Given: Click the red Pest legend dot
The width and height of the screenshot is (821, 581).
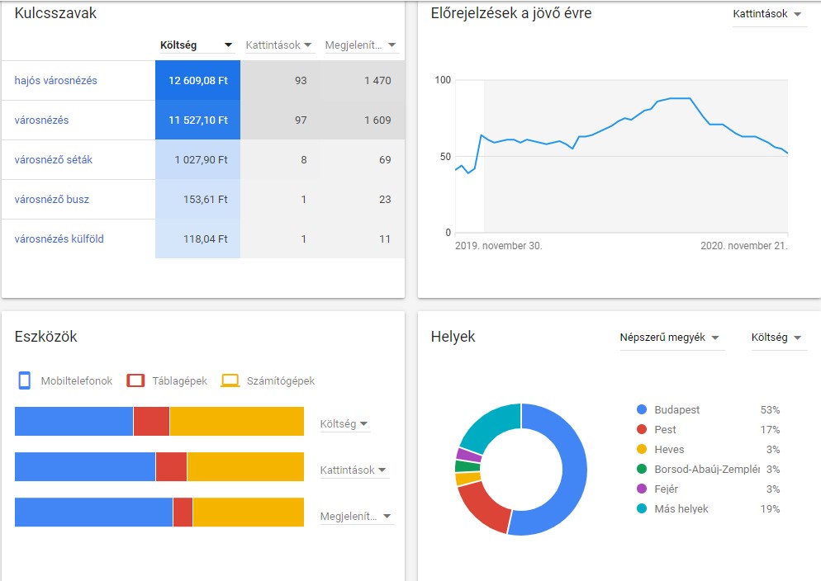Looking at the screenshot, I should (642, 429).
